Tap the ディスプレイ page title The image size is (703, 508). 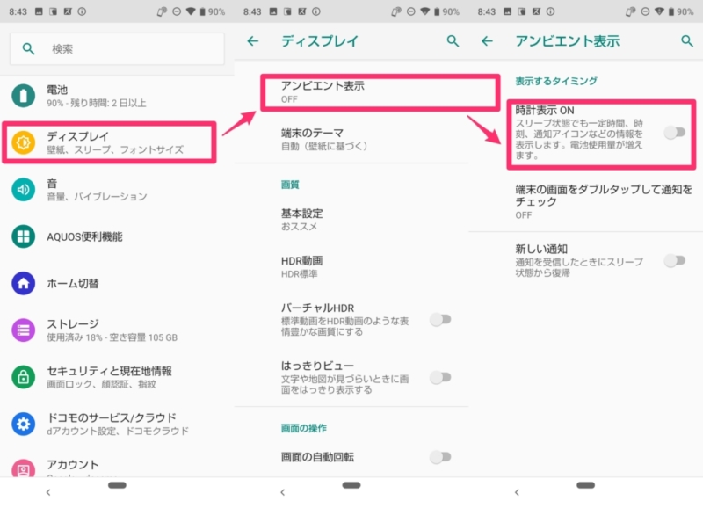tap(320, 41)
